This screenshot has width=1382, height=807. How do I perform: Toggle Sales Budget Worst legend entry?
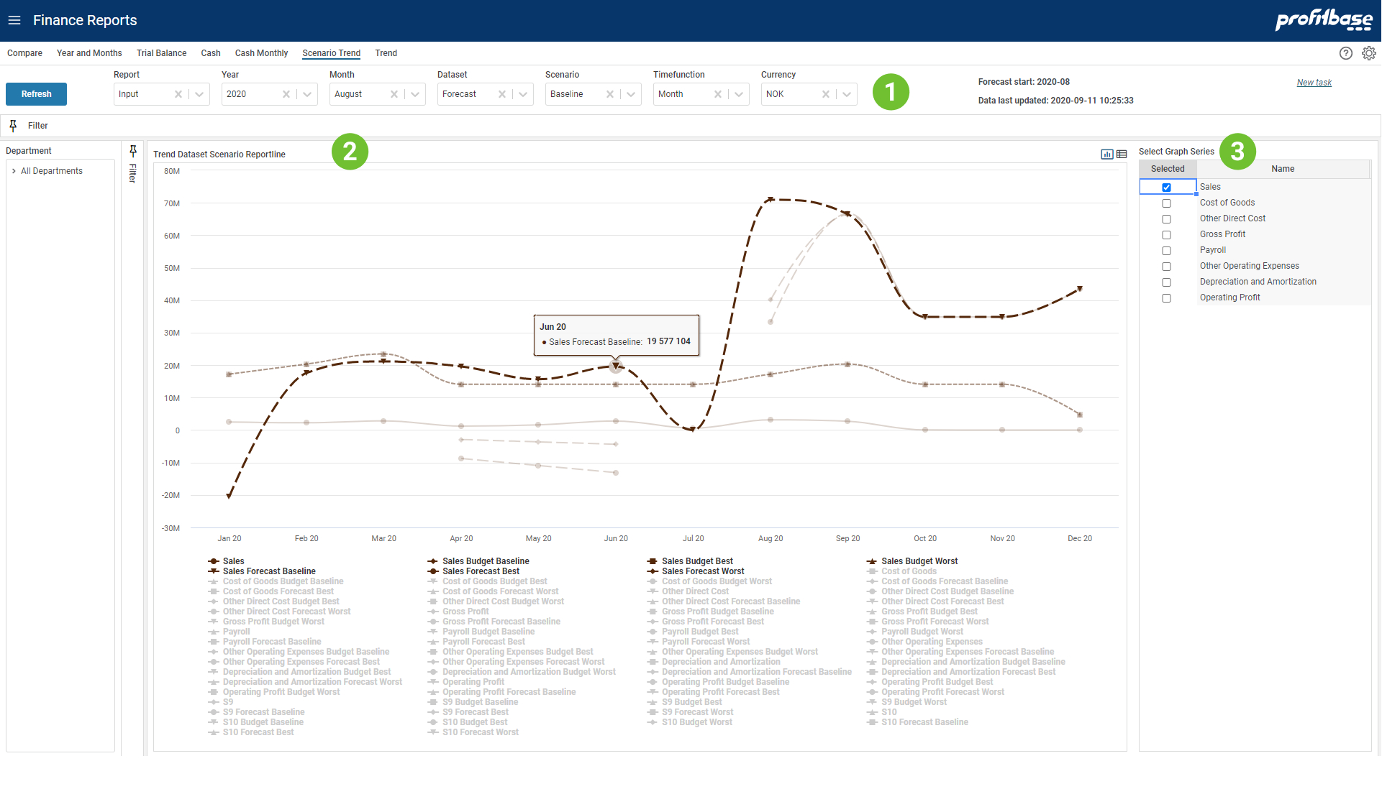[919, 561]
